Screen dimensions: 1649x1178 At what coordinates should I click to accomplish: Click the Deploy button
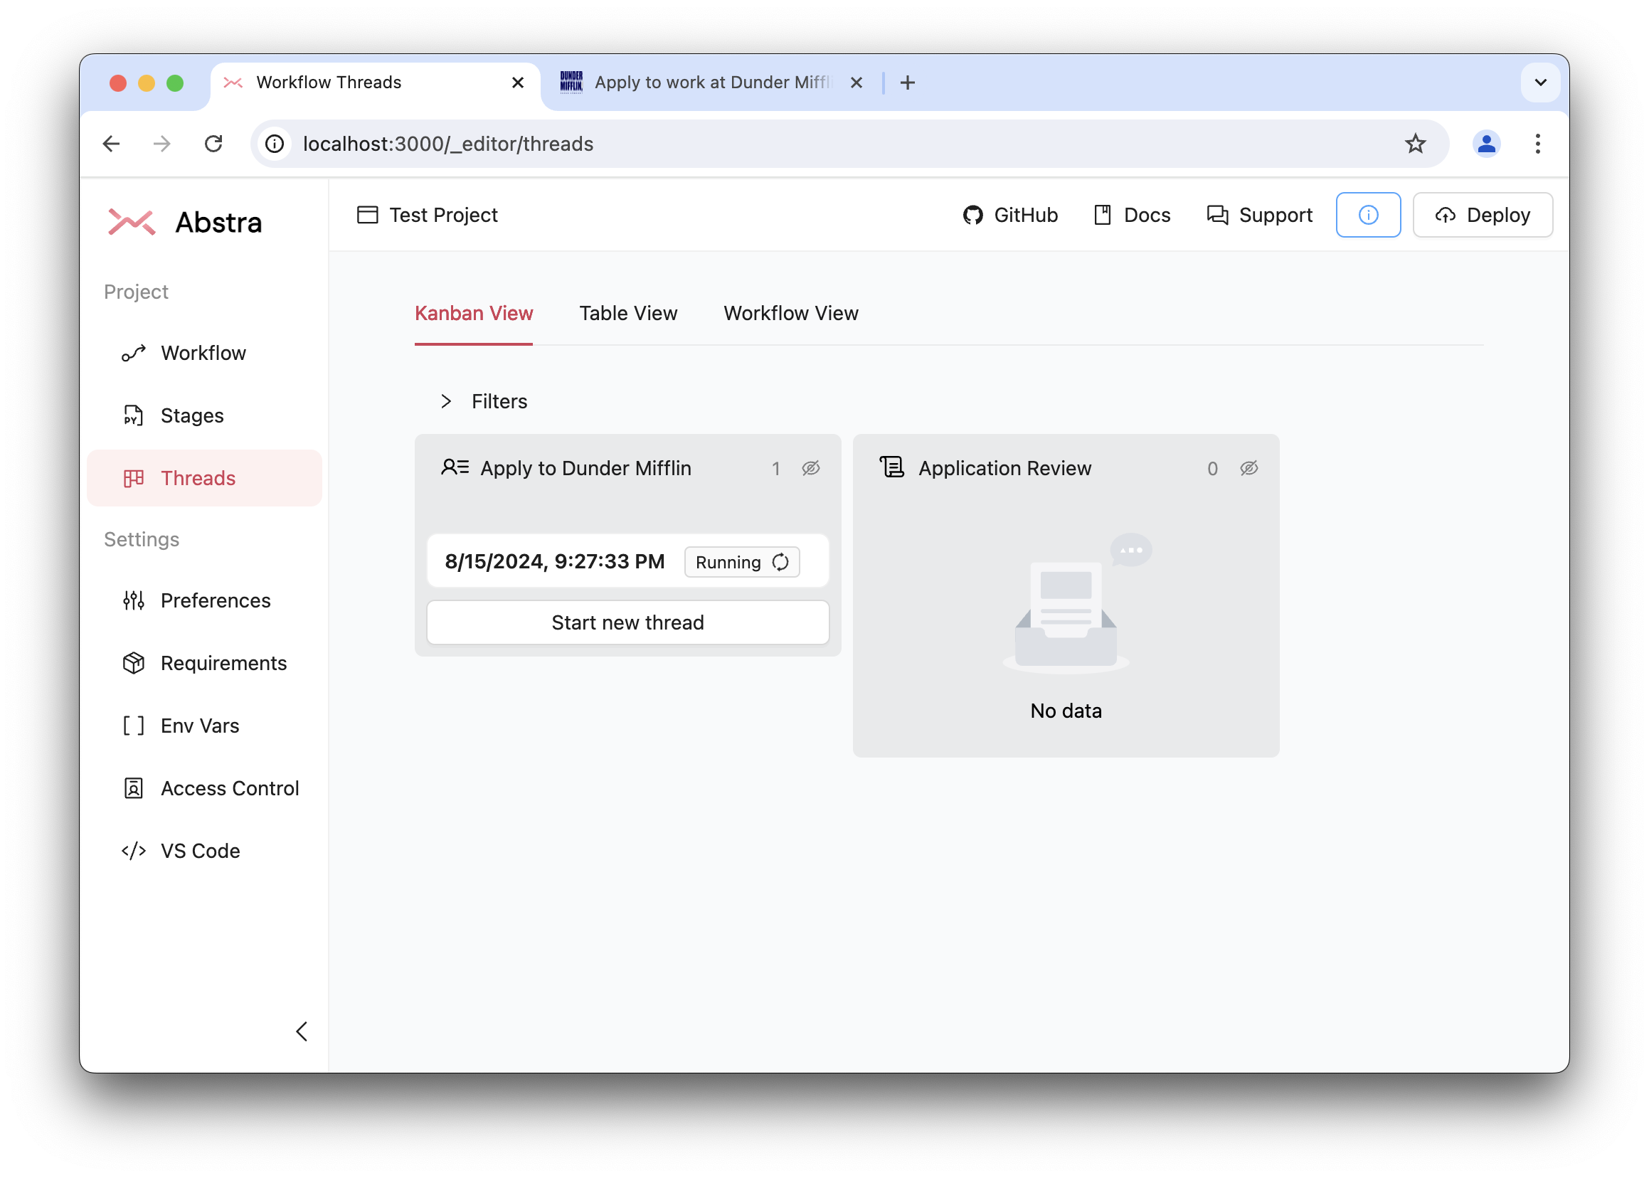[x=1482, y=214]
